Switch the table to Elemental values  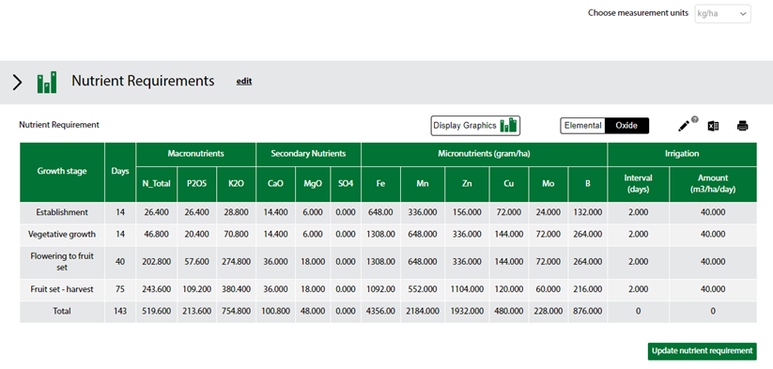582,126
